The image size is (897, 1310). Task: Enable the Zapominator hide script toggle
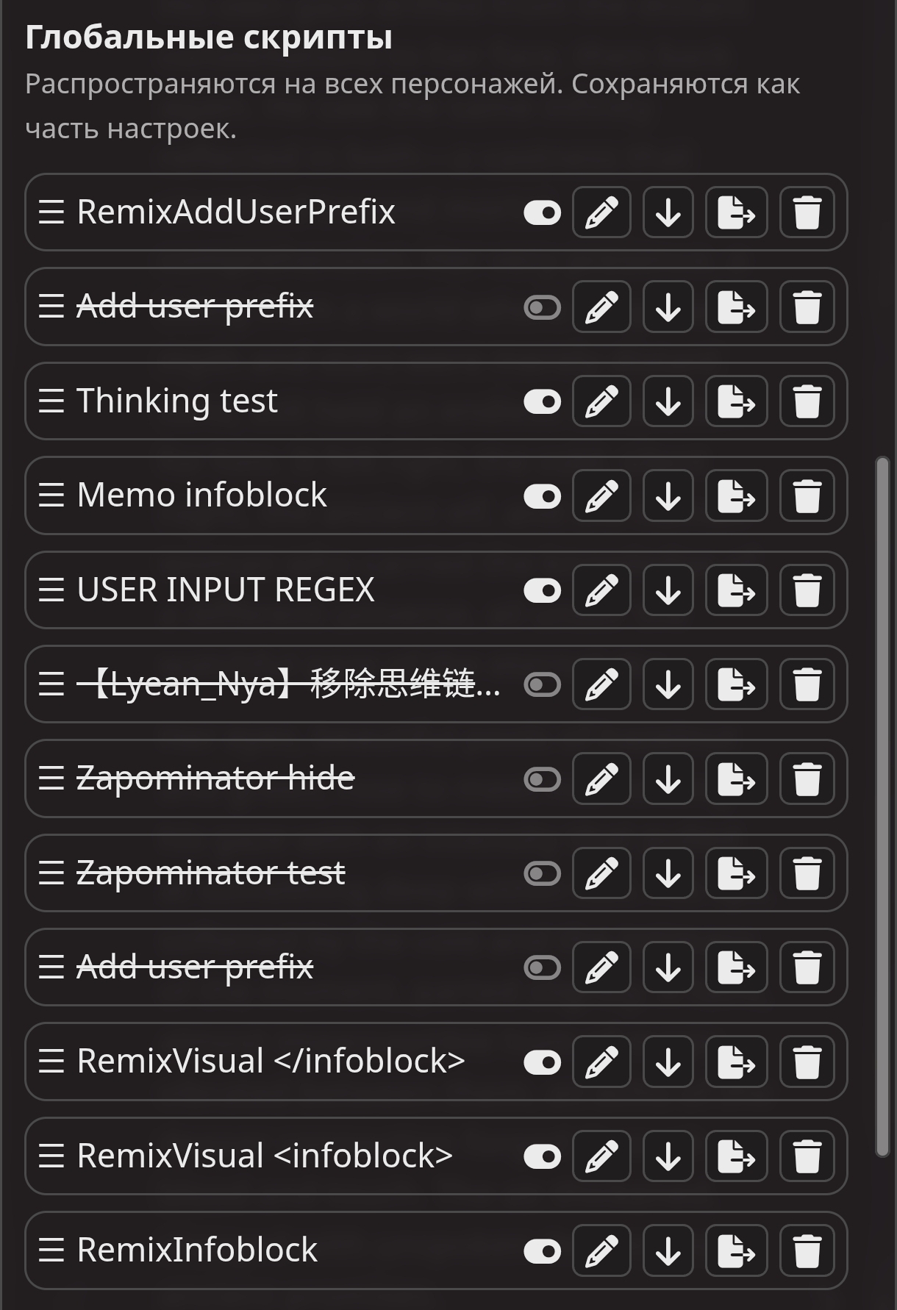click(x=542, y=779)
